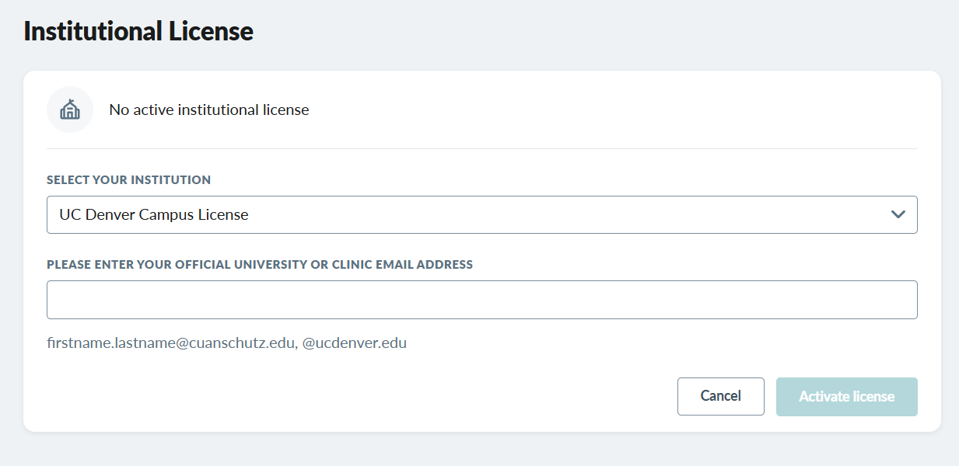Click the gray circle behind the building icon
This screenshot has width=959, height=466.
pos(70,110)
